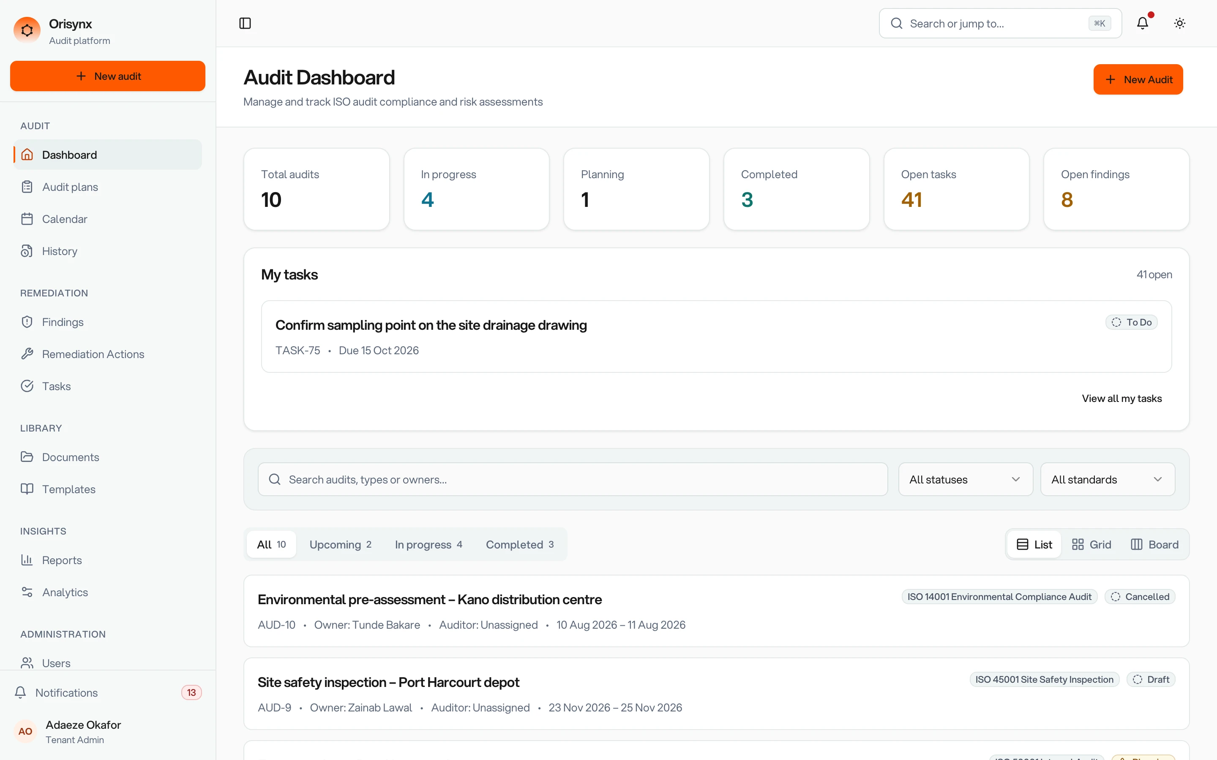1217x760 pixels.
Task: Open the Findings section
Action: click(108, 322)
